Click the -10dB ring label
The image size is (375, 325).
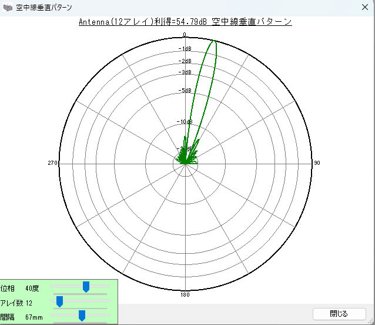pos(185,122)
